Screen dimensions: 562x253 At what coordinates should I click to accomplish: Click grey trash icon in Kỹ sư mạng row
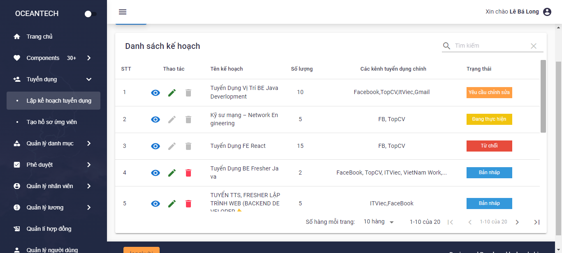tap(188, 120)
